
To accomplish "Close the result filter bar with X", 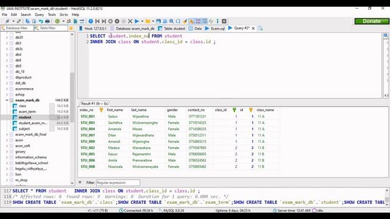I will coord(80,182).
